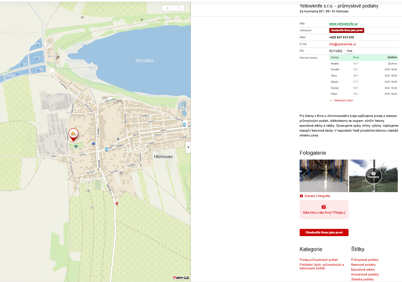Click the post office envelope icon on the map
The image size is (402, 282).
(x=94, y=143)
